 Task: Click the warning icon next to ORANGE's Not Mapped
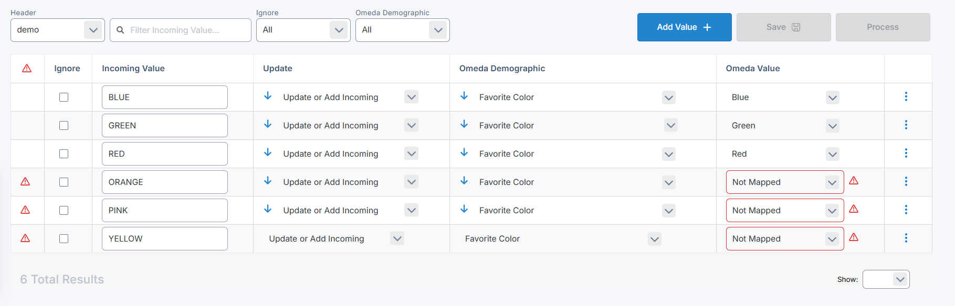coord(854,181)
